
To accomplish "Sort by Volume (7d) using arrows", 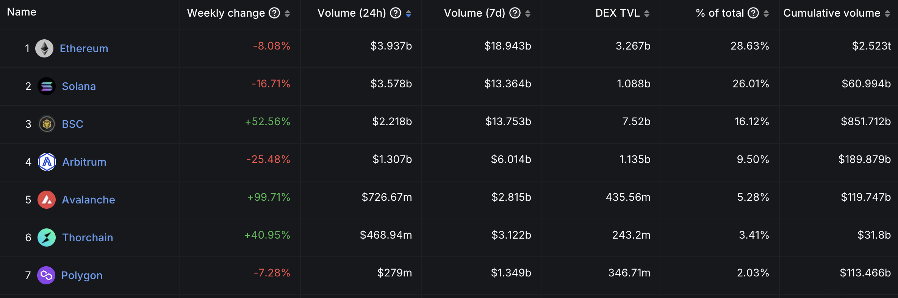I will point(528,14).
